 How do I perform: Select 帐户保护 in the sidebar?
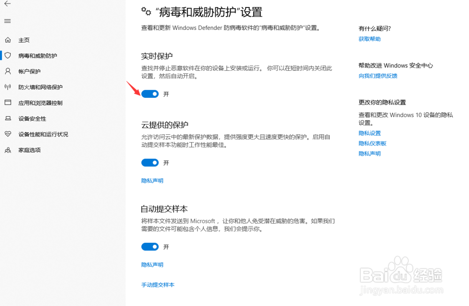pos(29,71)
